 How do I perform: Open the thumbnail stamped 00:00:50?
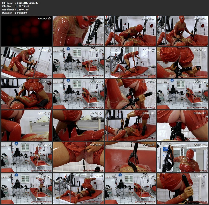pyautogui.click(x=131, y=31)
